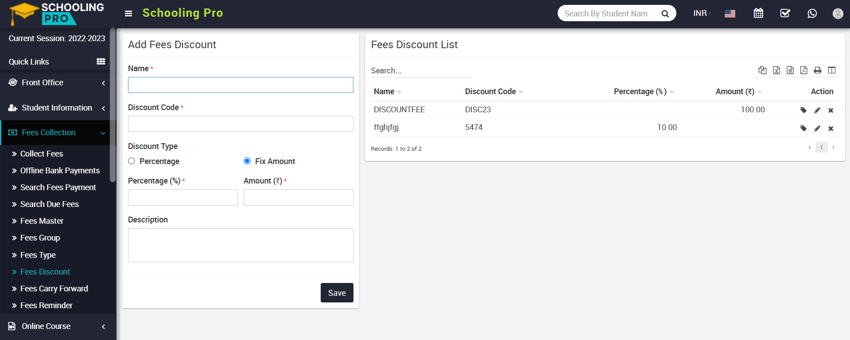Click the sidebar vertical scrollbar

[x=113, y=105]
